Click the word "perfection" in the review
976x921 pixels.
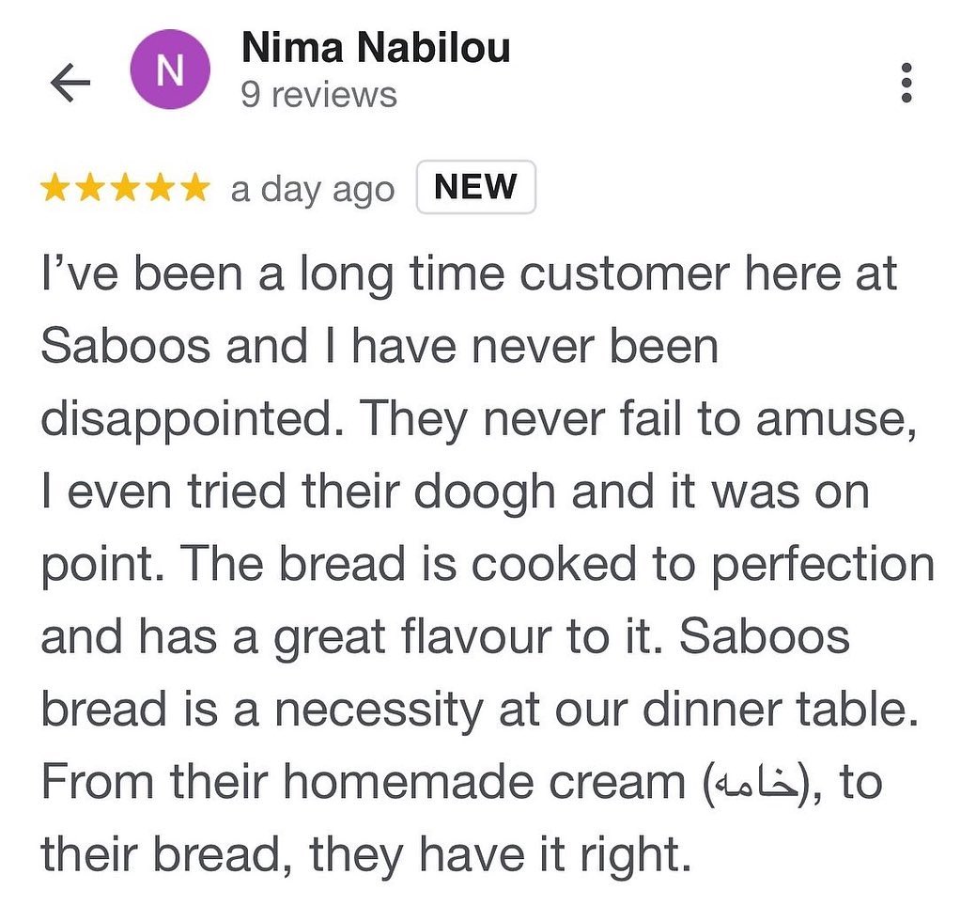[823, 564]
